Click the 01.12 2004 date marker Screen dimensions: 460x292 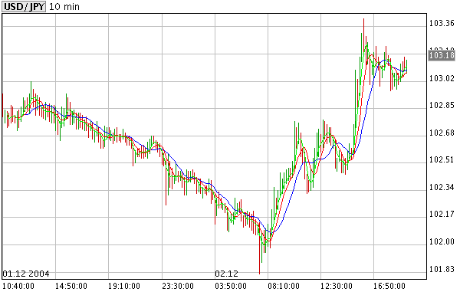click(x=26, y=274)
